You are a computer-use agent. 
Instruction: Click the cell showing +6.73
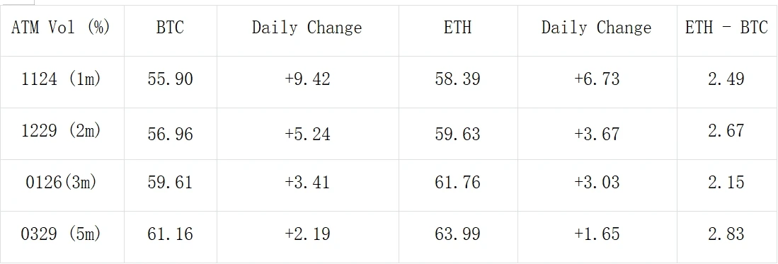[x=597, y=81]
